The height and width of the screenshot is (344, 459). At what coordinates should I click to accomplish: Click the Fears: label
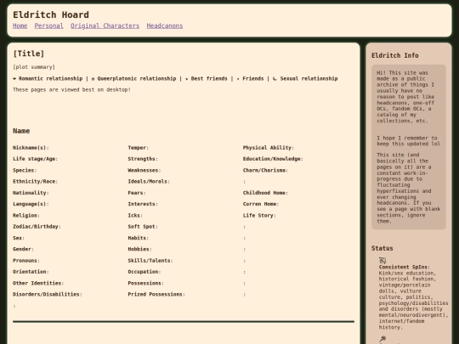pyautogui.click(x=137, y=193)
